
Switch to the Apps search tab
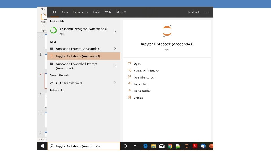(65, 12)
